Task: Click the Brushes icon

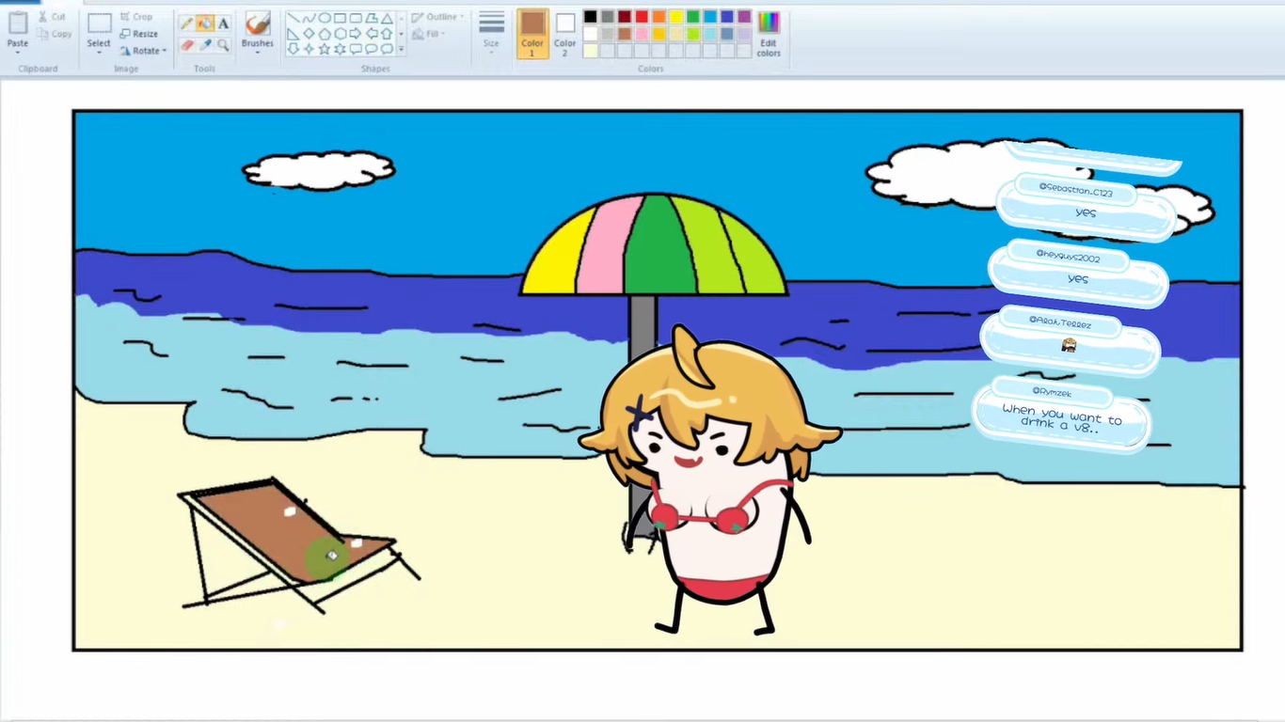Action: [x=257, y=24]
